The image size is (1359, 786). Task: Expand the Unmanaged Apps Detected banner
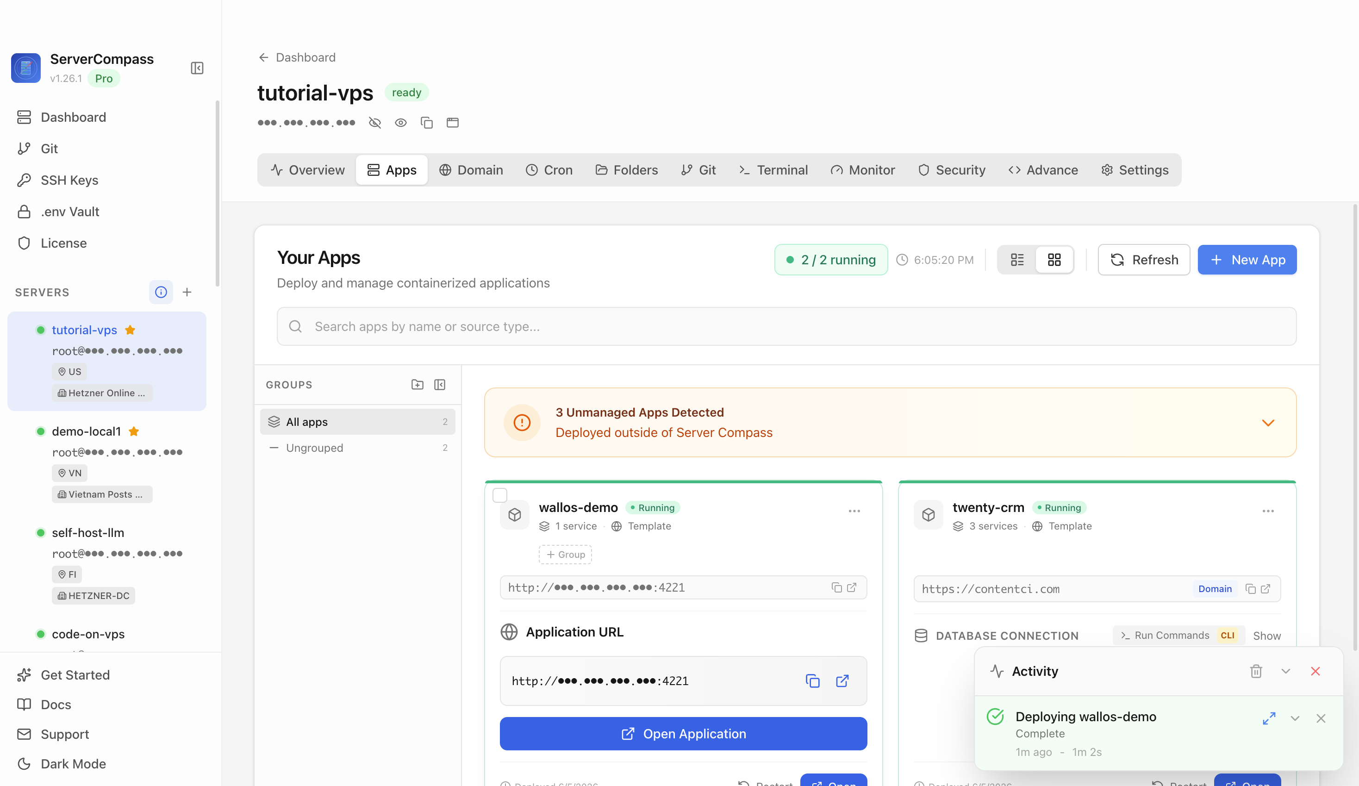pyautogui.click(x=1268, y=423)
